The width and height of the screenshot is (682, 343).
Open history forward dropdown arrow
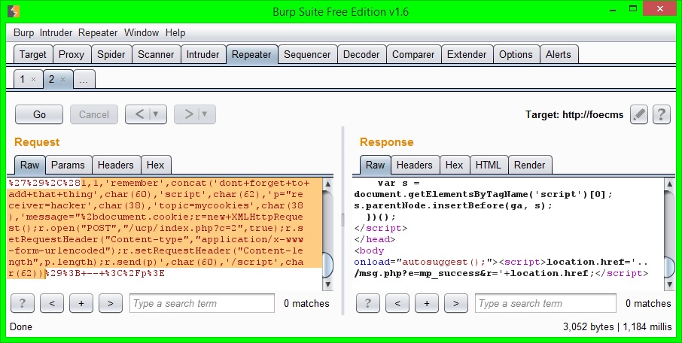click(x=205, y=115)
